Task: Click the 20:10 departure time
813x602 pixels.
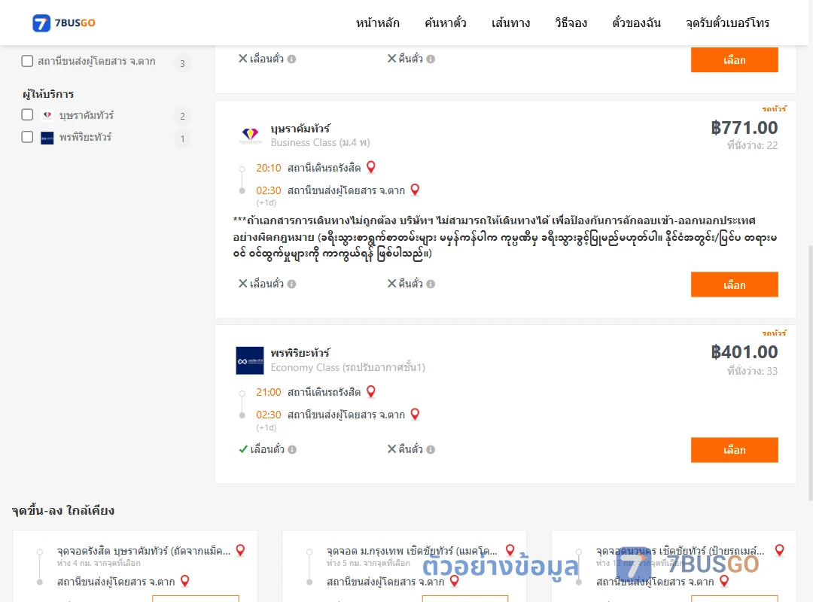Action: (x=268, y=168)
